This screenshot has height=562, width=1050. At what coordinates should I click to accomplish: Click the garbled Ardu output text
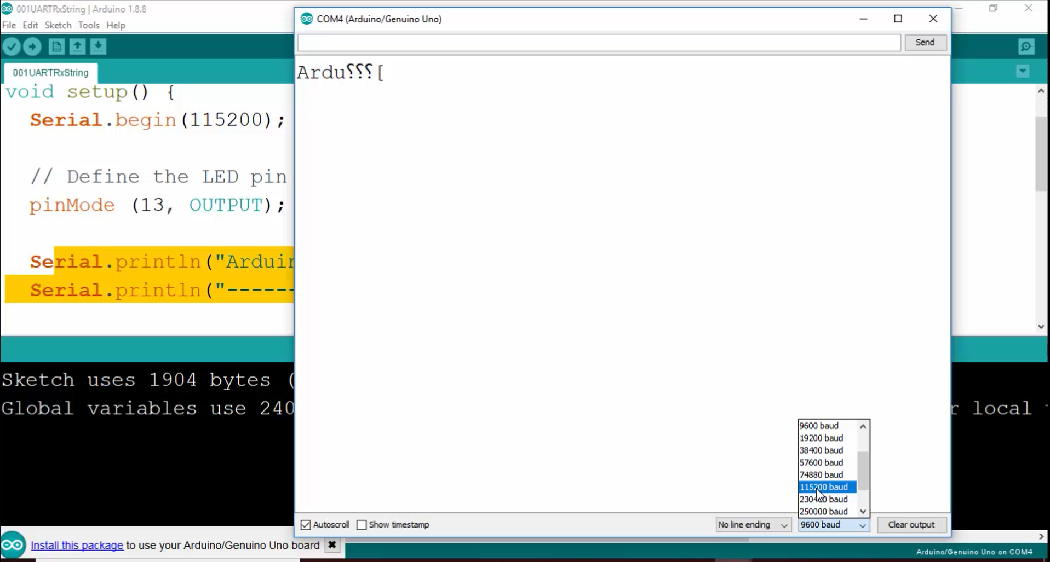tap(341, 72)
